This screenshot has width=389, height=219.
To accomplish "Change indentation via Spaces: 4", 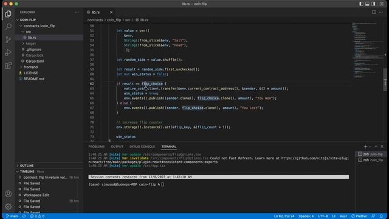I will click(306, 216).
